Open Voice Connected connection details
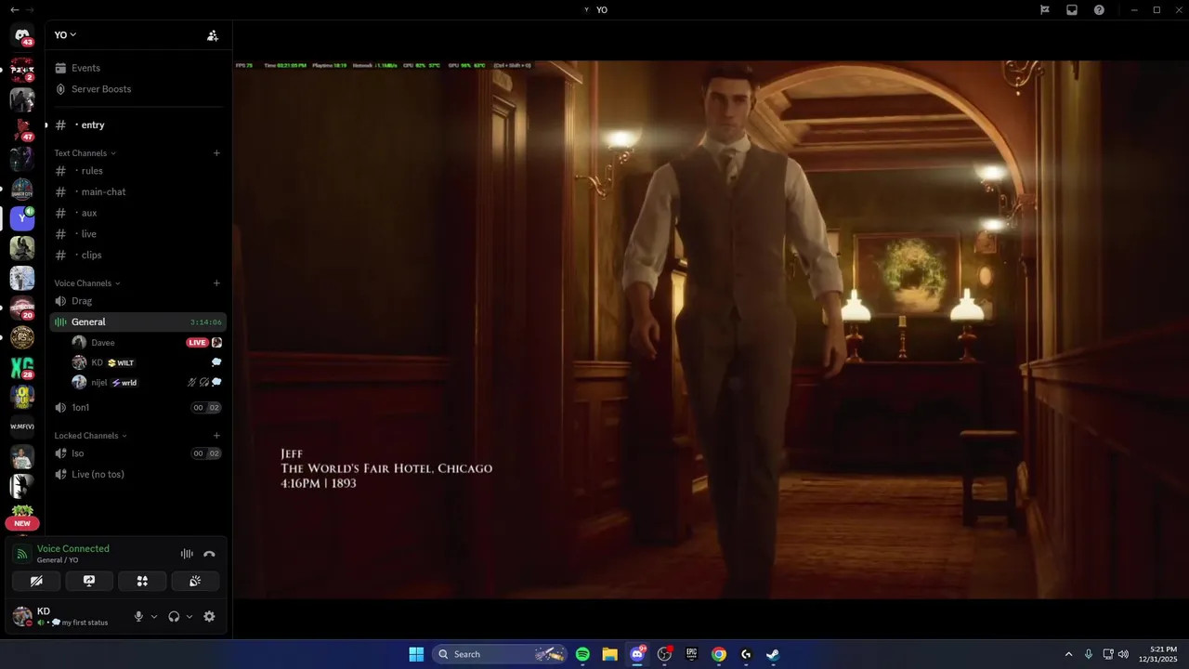This screenshot has height=669, width=1189. point(72,549)
